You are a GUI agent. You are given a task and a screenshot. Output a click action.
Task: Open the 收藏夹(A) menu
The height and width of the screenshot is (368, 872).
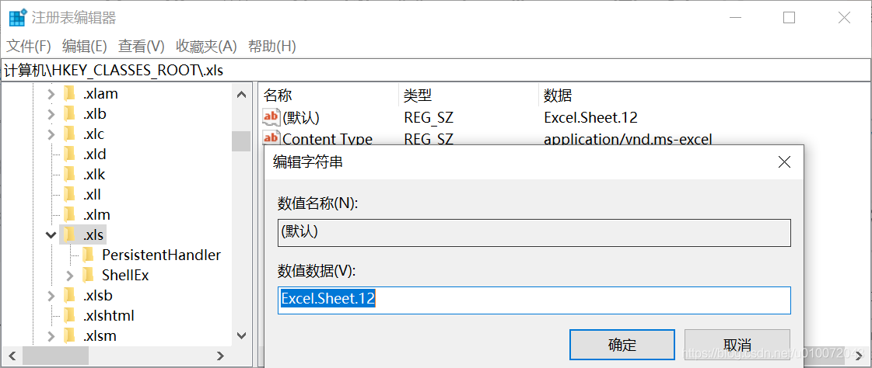tap(206, 47)
